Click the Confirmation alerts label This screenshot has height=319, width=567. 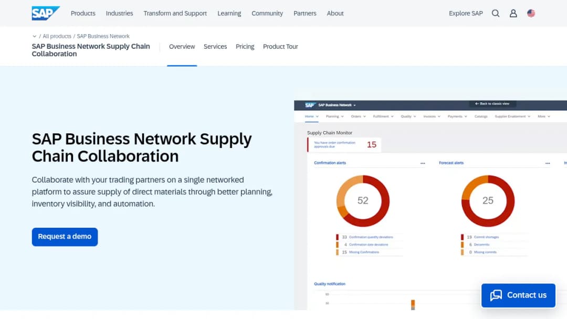click(330, 163)
